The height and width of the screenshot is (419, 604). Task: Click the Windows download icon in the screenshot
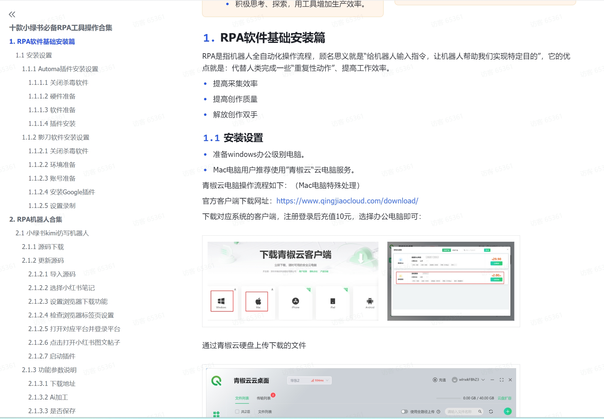tap(222, 301)
